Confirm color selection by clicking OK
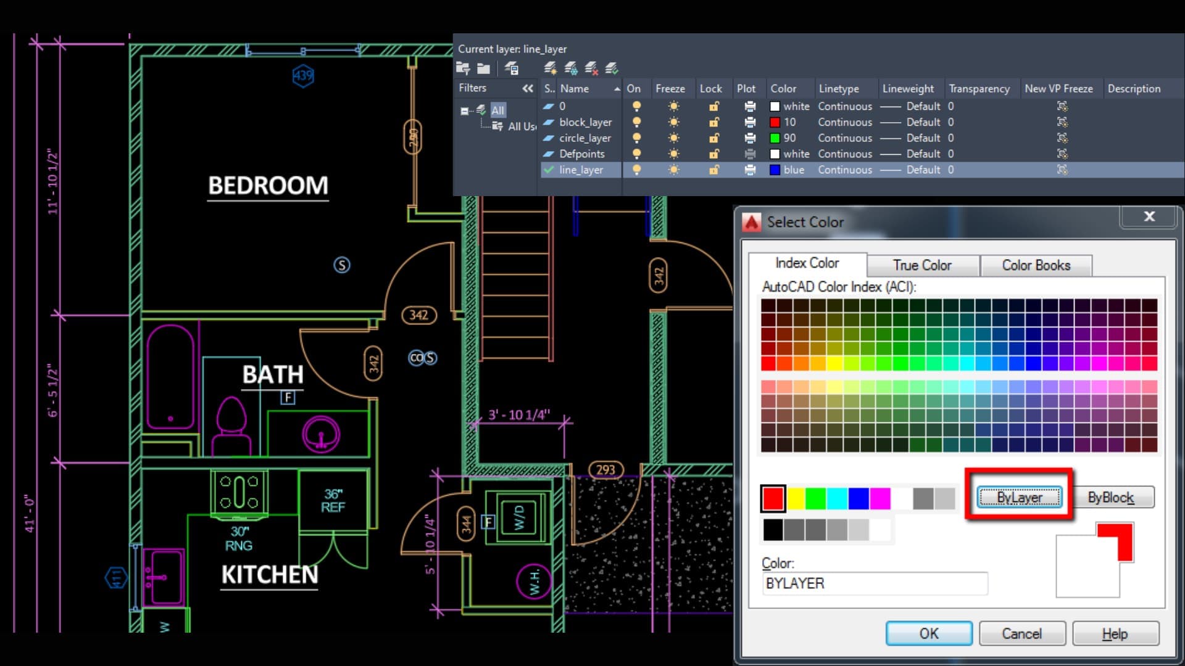The width and height of the screenshot is (1185, 666). coord(929,633)
